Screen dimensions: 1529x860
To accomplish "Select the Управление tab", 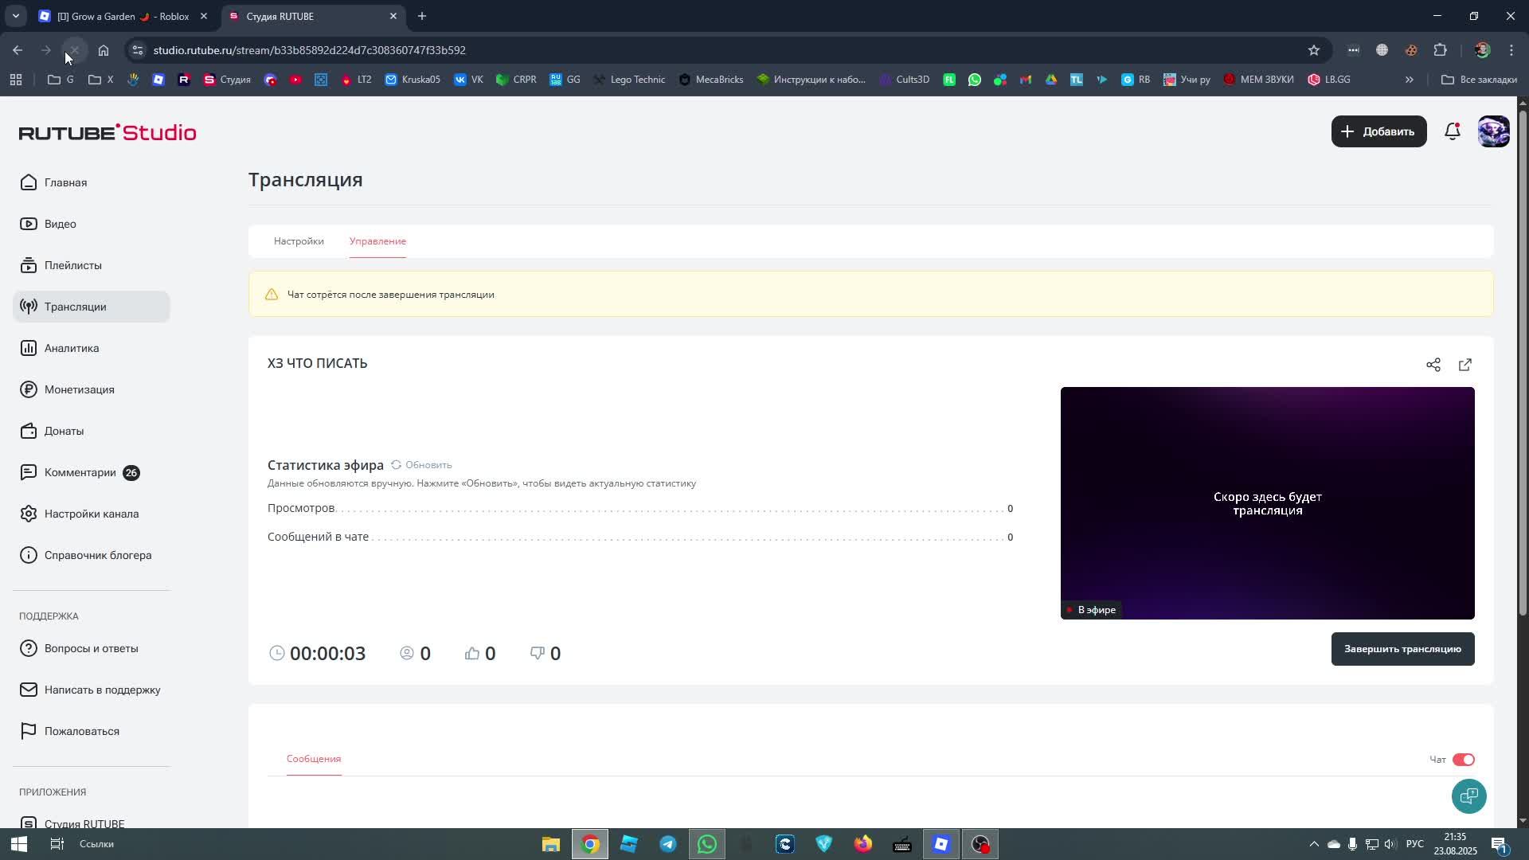I will tap(377, 241).
